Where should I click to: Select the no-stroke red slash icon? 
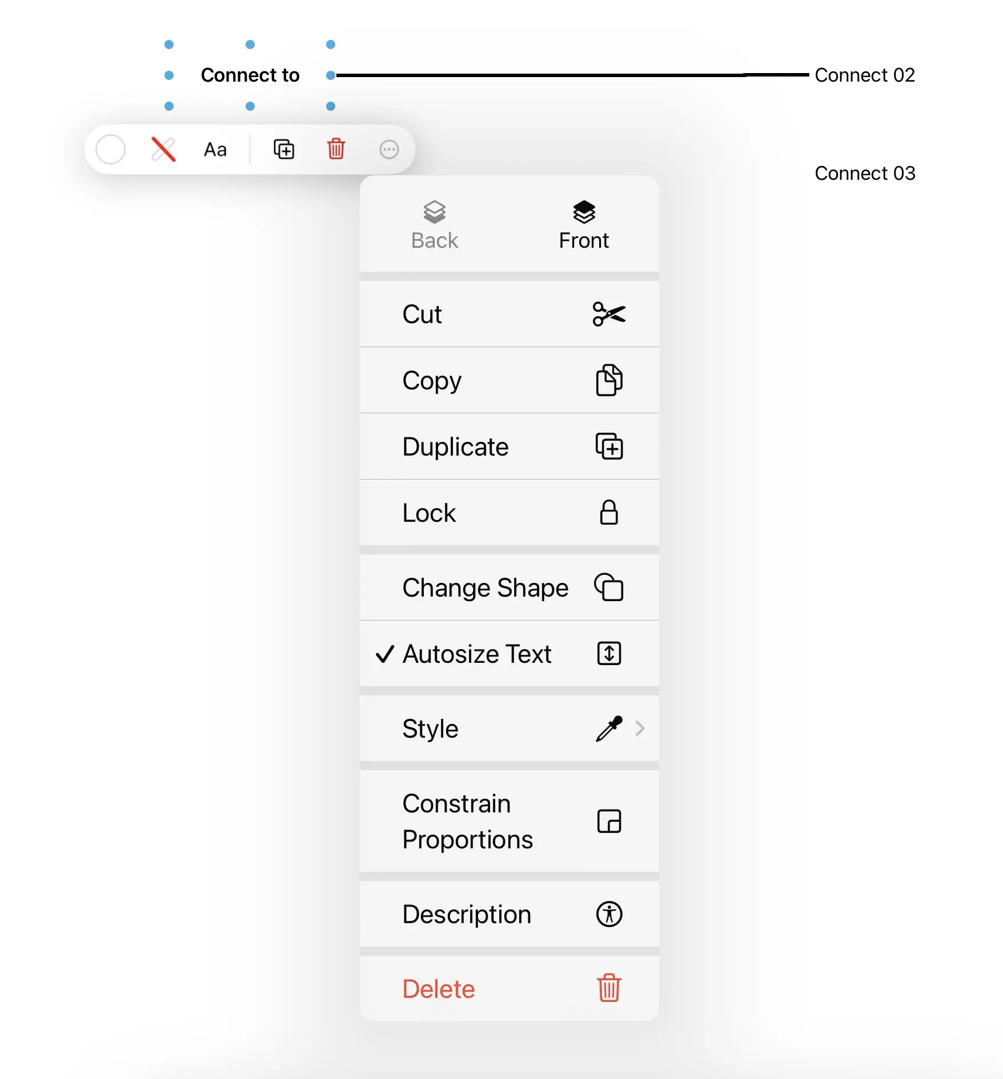tap(163, 150)
